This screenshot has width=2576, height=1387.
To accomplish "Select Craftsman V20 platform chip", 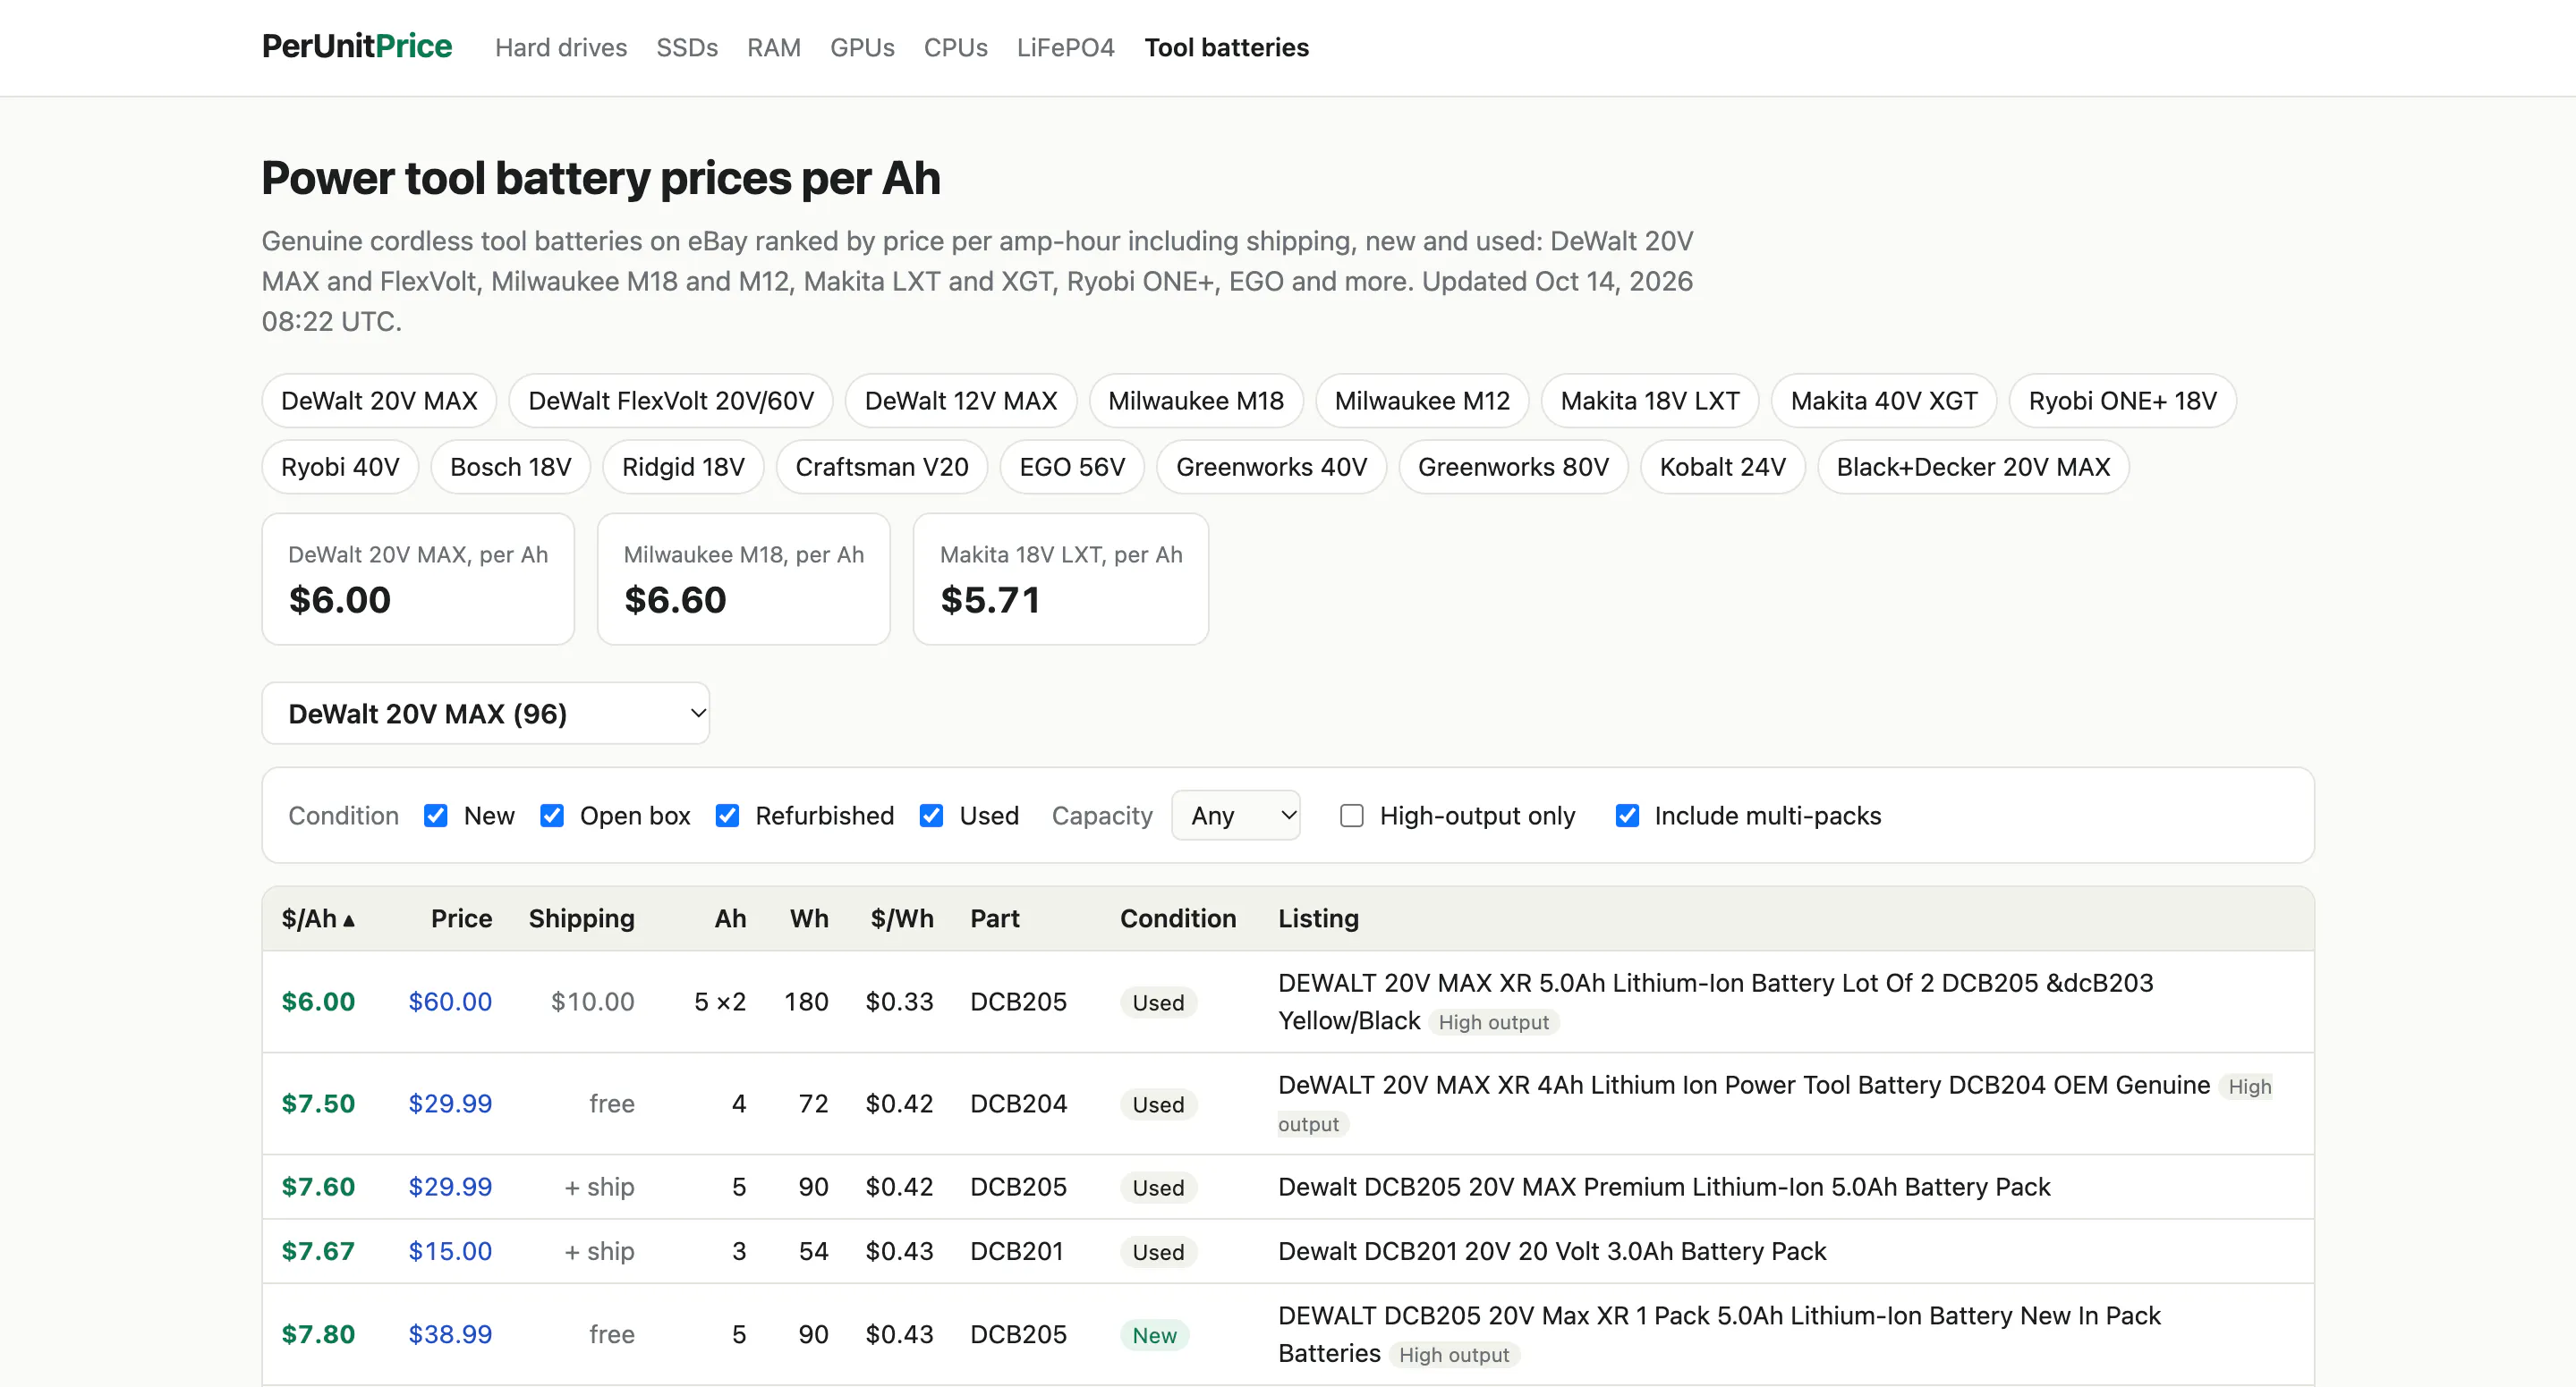I will [881, 467].
